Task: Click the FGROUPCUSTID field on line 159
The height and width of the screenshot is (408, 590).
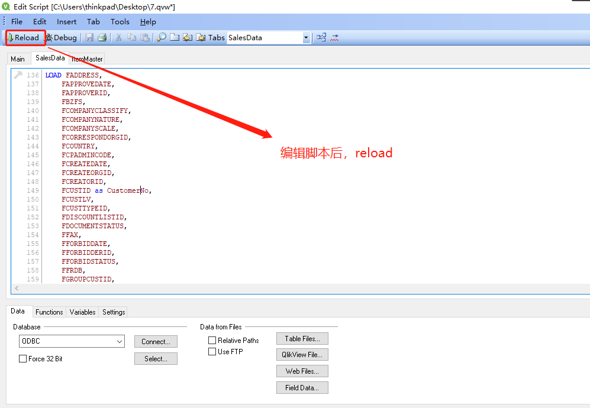Action: (x=87, y=279)
